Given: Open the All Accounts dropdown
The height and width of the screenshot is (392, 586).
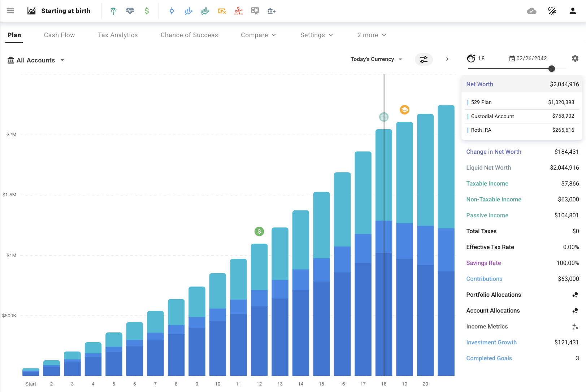Looking at the screenshot, I should [36, 60].
